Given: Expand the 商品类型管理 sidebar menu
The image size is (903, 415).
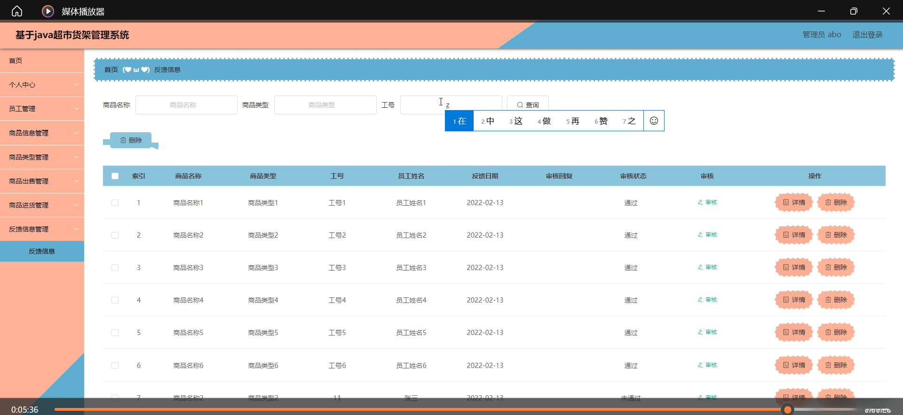Looking at the screenshot, I should (x=42, y=157).
